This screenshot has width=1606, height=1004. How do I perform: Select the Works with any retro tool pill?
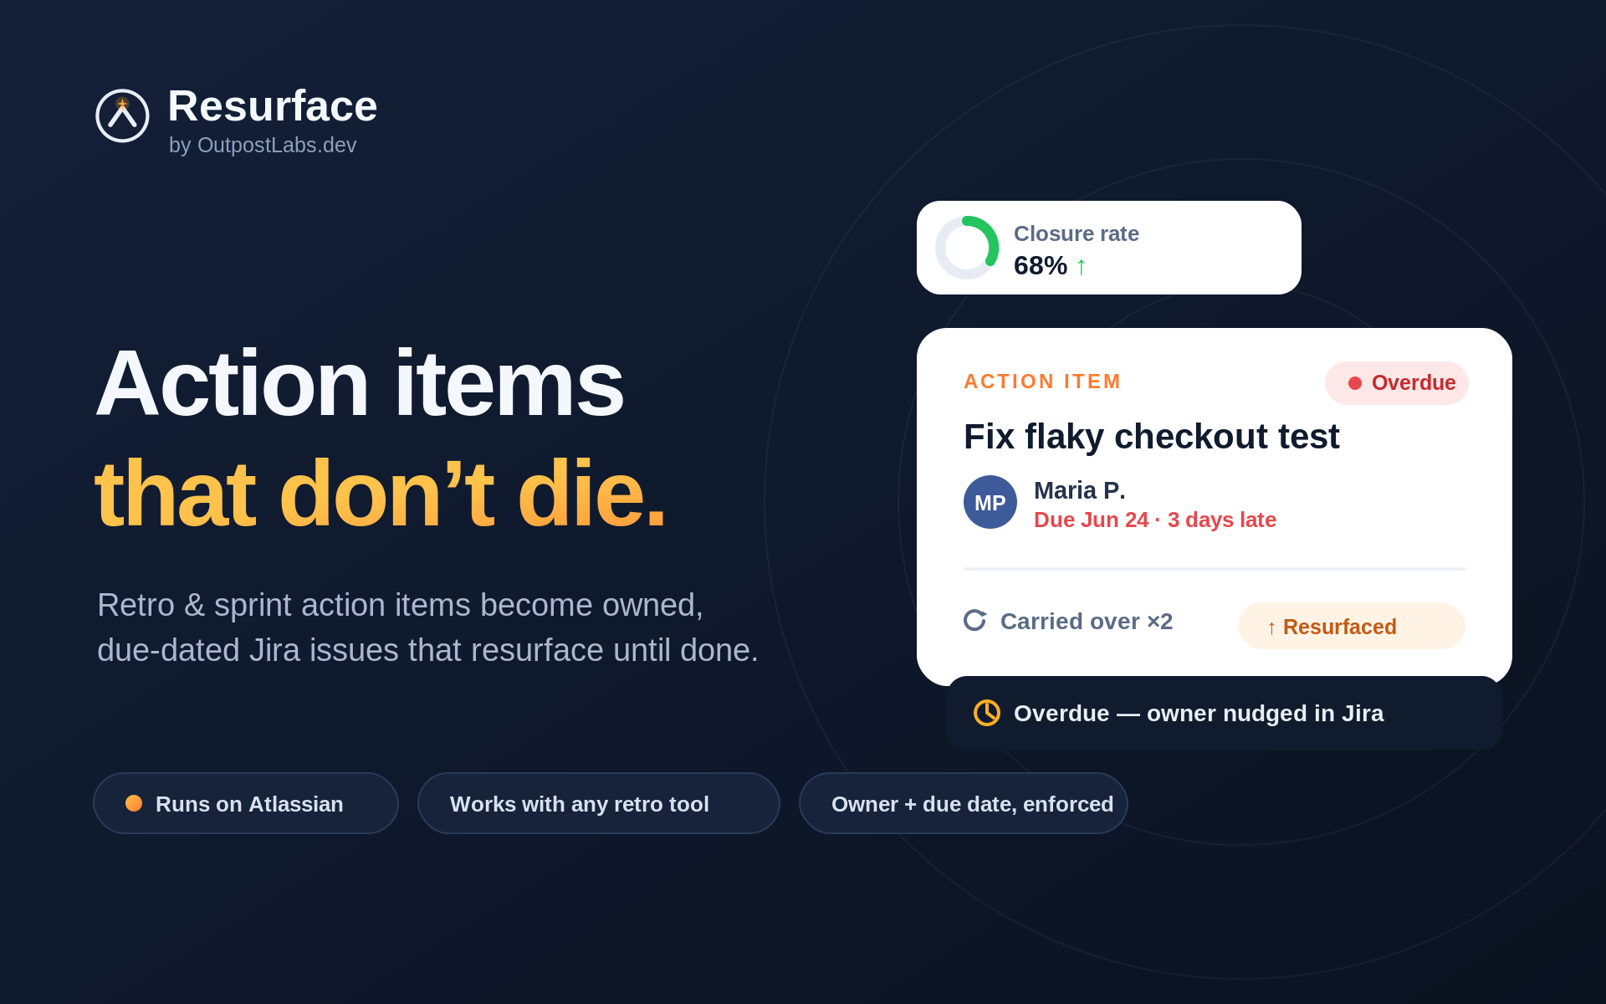point(599,803)
